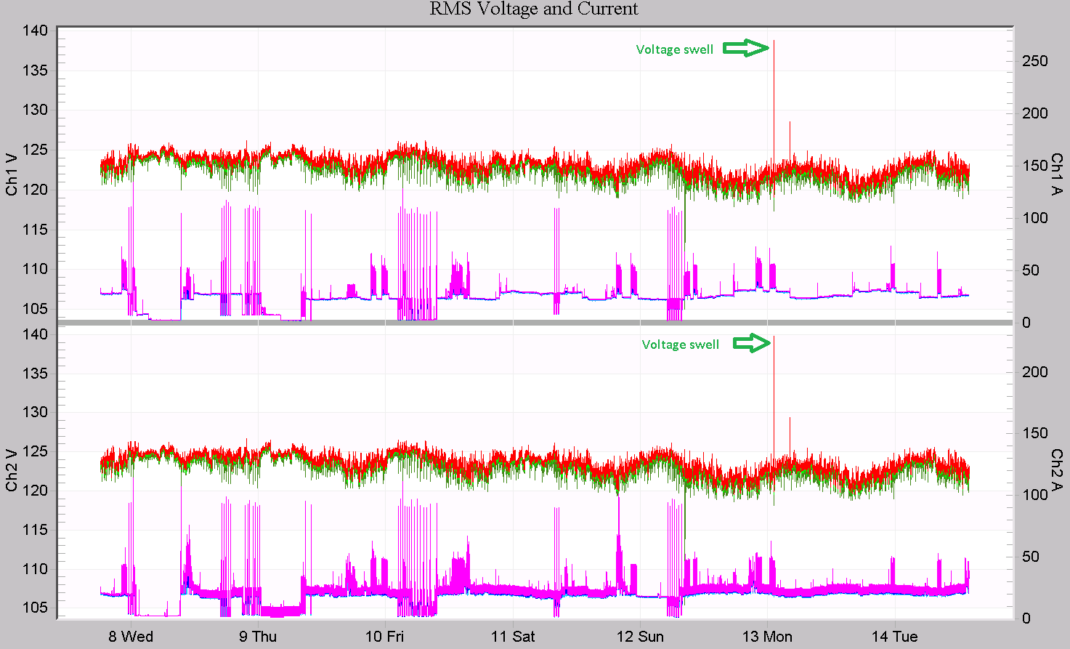Click the Ch1 V axis label
Screen dimensions: 1070x649
[12, 174]
